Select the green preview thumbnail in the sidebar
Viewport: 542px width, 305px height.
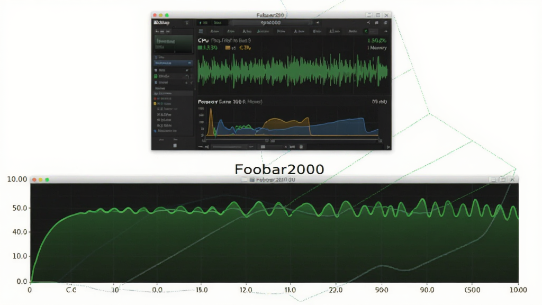tap(173, 44)
